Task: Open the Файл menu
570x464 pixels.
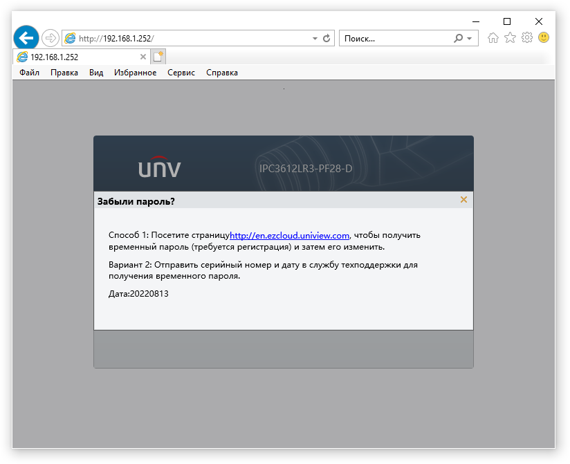Action: (x=30, y=73)
